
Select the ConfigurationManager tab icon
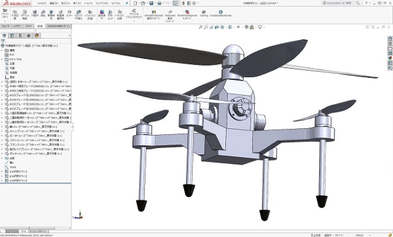20,35
